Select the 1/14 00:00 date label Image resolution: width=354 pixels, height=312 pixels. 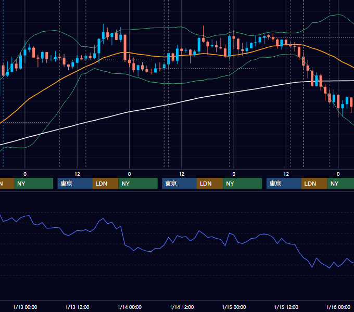pyautogui.click(x=129, y=307)
